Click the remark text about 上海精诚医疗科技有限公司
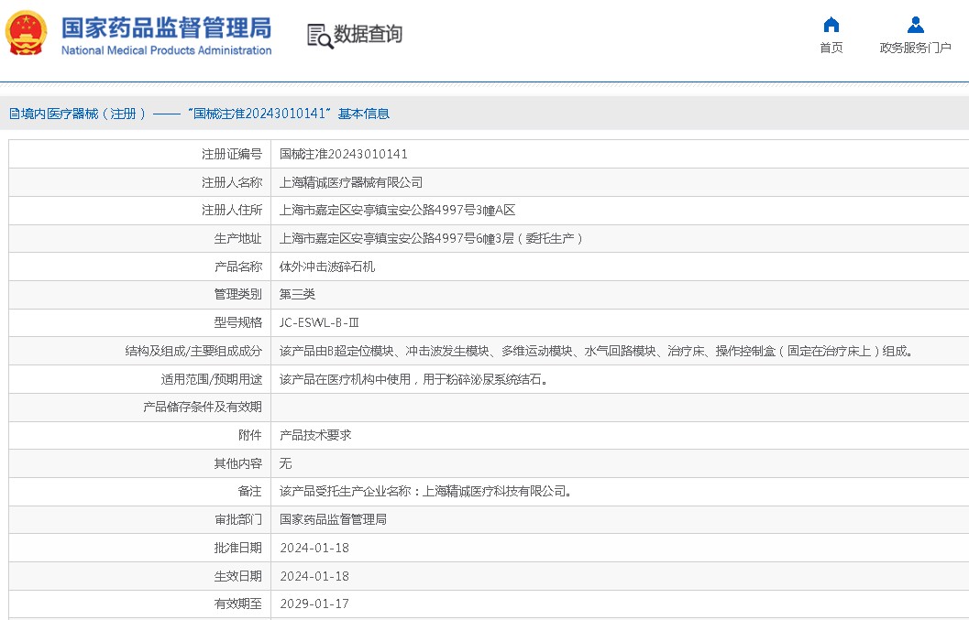Viewport: 969px width, 620px height. 426,491
